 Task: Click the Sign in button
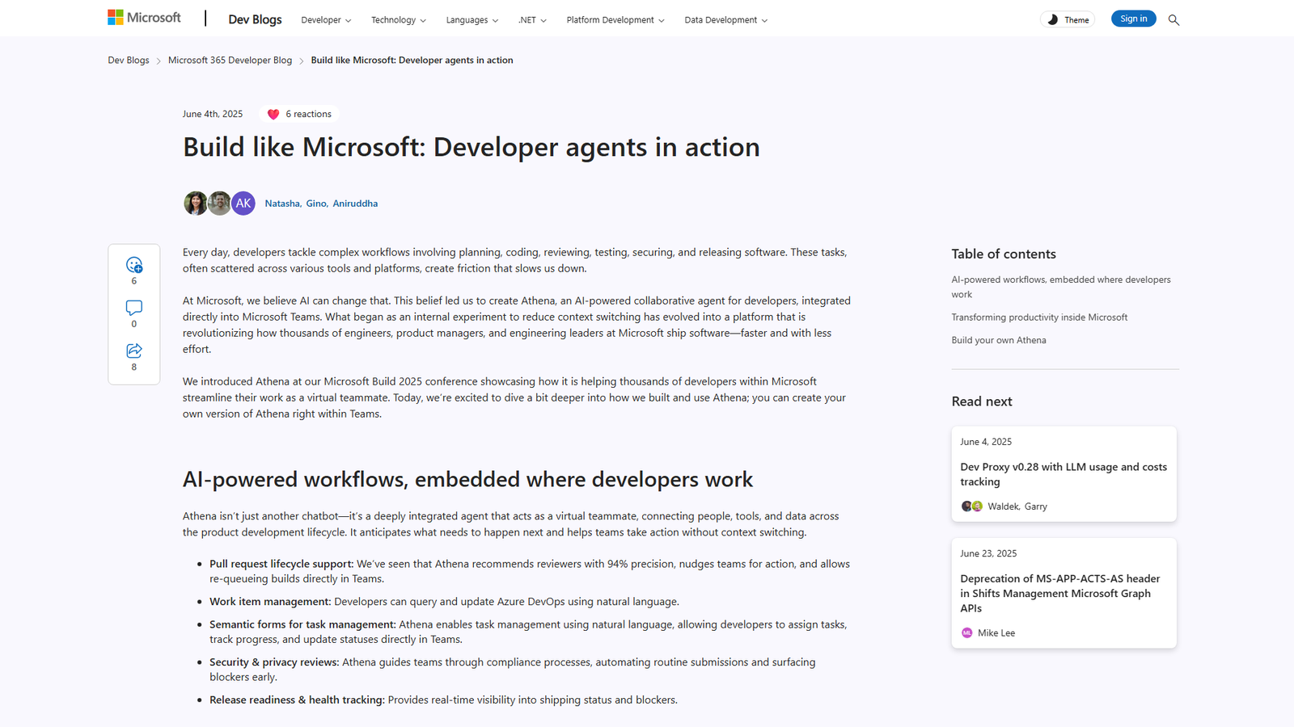1133,19
